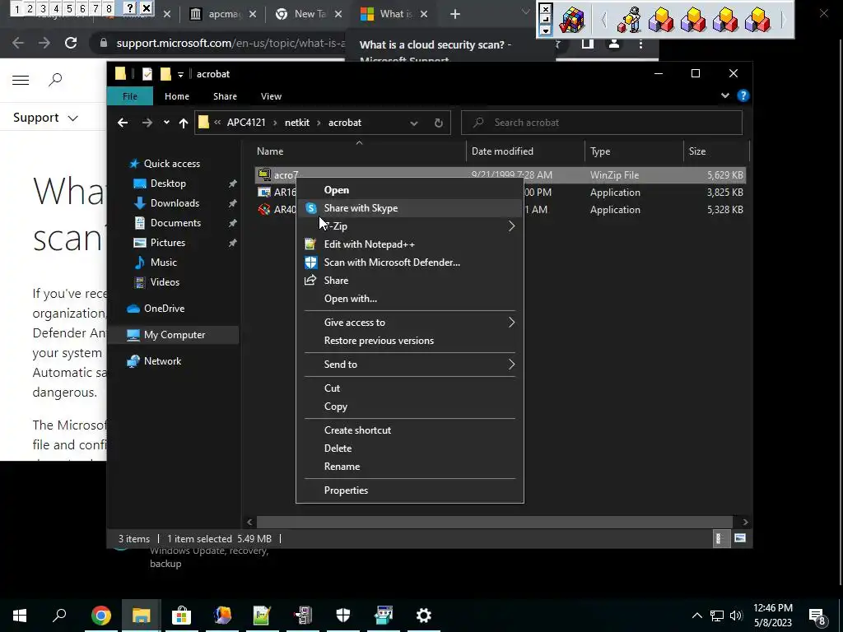Go forward in File Explorer
Image resolution: width=843 pixels, height=632 pixels.
(x=147, y=123)
